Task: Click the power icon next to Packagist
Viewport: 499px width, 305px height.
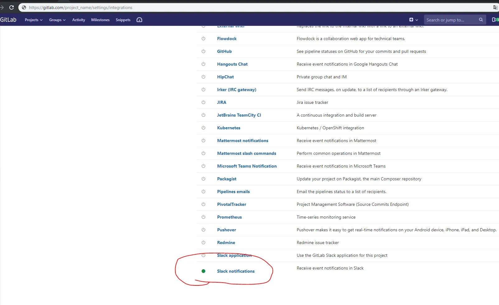Action: [x=203, y=179]
